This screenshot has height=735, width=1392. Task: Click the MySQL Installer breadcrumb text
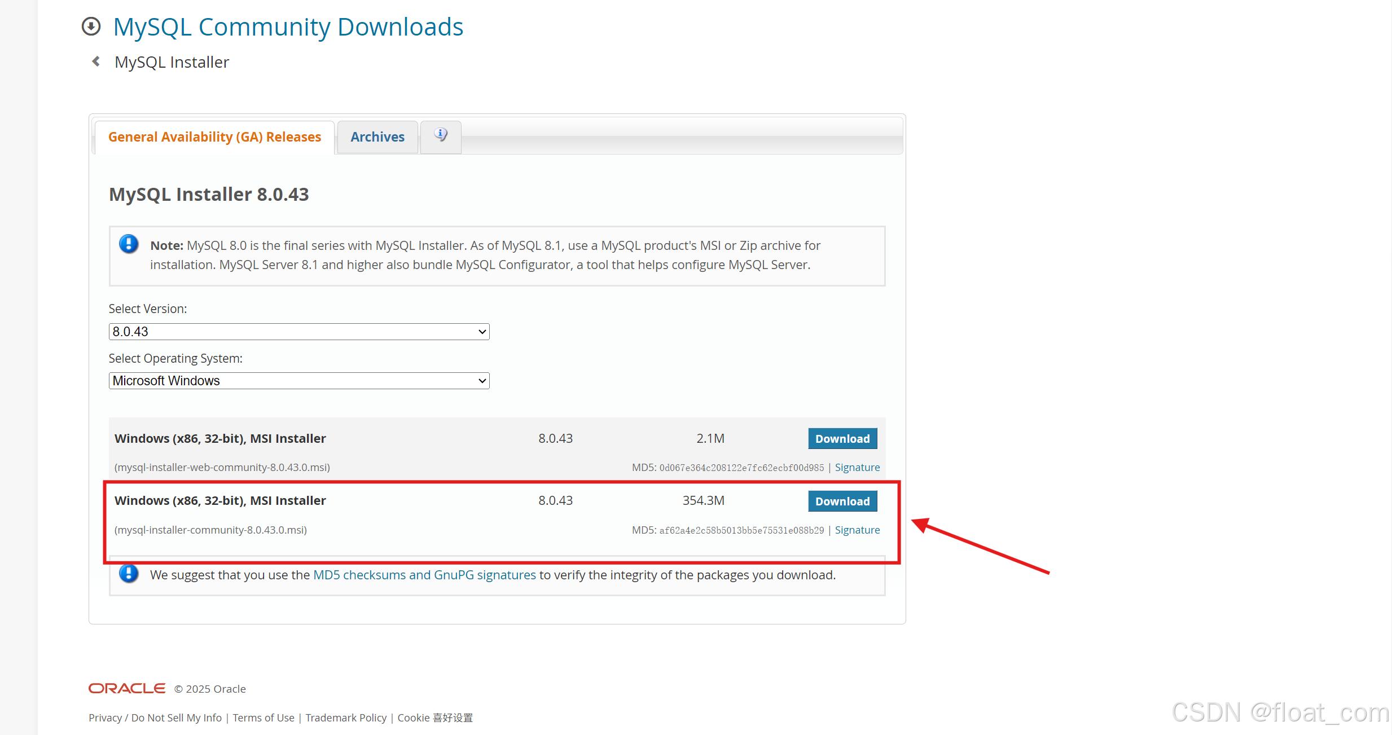point(172,62)
